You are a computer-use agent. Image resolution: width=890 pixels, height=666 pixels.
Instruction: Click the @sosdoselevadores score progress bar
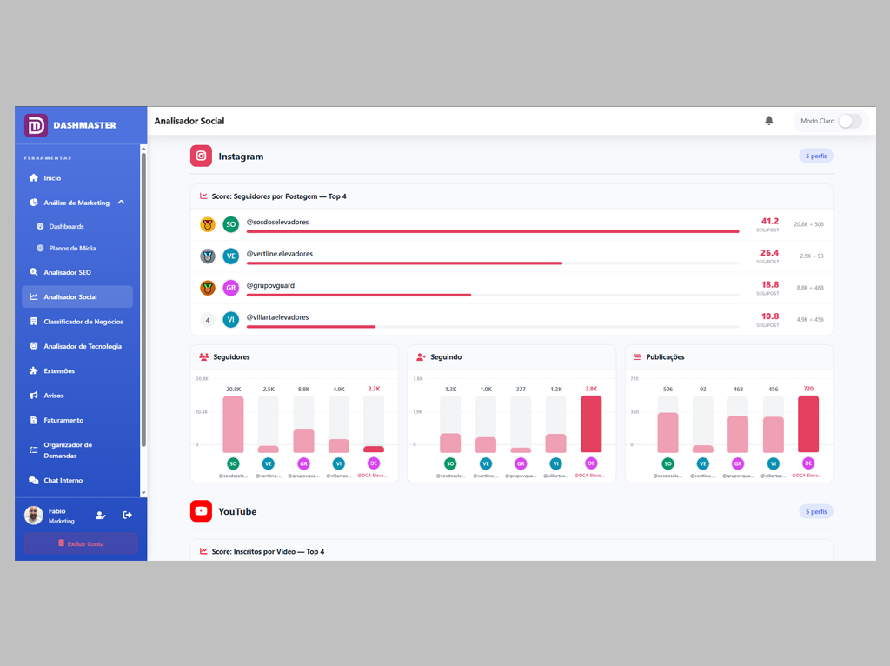[493, 231]
